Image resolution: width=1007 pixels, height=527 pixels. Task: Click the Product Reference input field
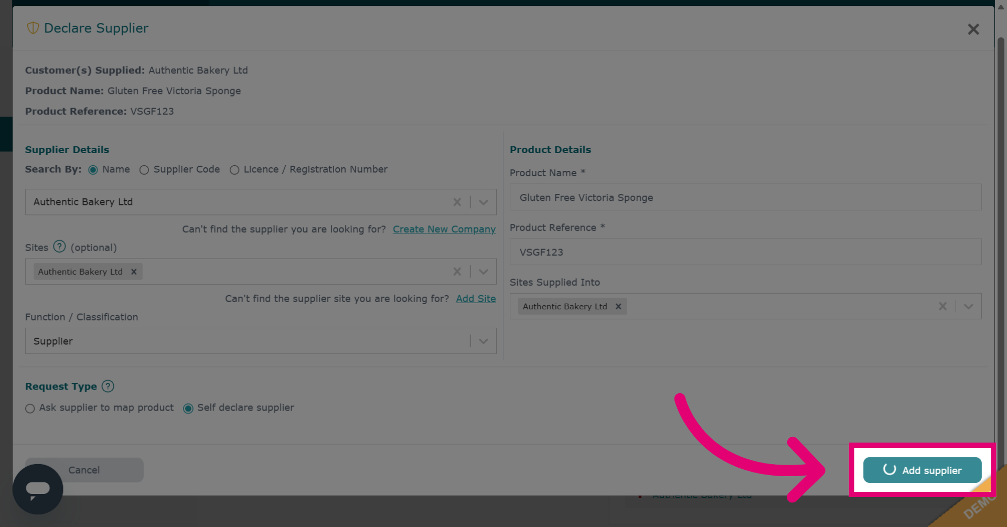click(745, 252)
